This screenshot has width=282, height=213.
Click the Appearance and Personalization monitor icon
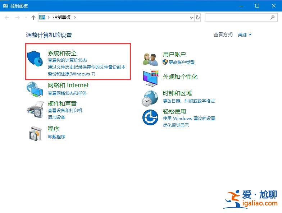151,78
